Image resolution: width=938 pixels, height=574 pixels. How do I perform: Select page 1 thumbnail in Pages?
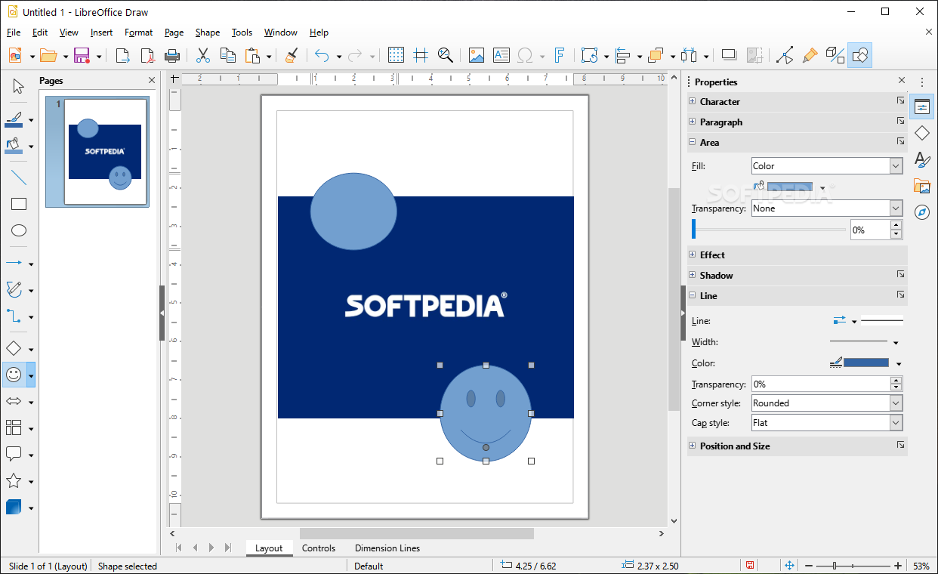coord(97,152)
